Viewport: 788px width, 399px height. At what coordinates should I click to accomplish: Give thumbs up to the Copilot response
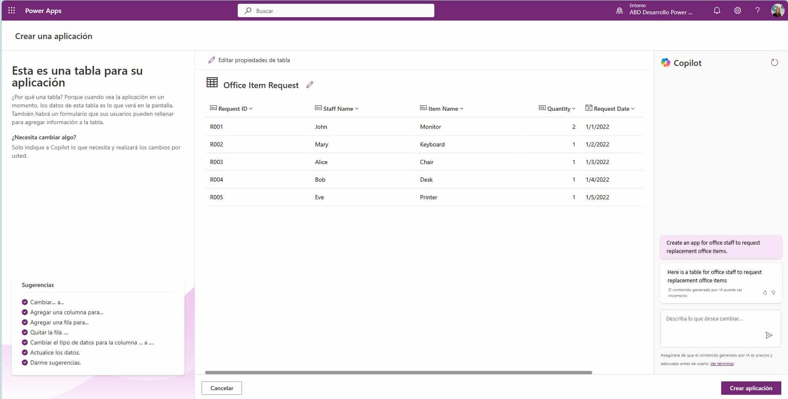(765, 292)
